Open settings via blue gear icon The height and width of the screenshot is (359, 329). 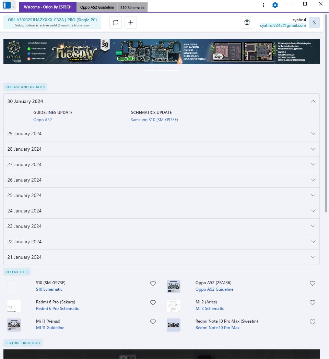(x=275, y=5)
